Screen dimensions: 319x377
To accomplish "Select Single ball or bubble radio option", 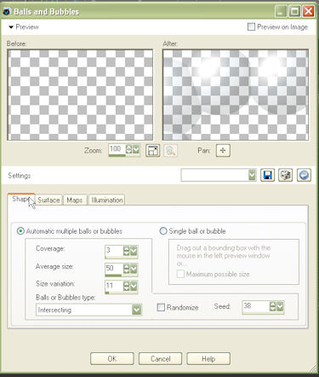I will (x=163, y=231).
